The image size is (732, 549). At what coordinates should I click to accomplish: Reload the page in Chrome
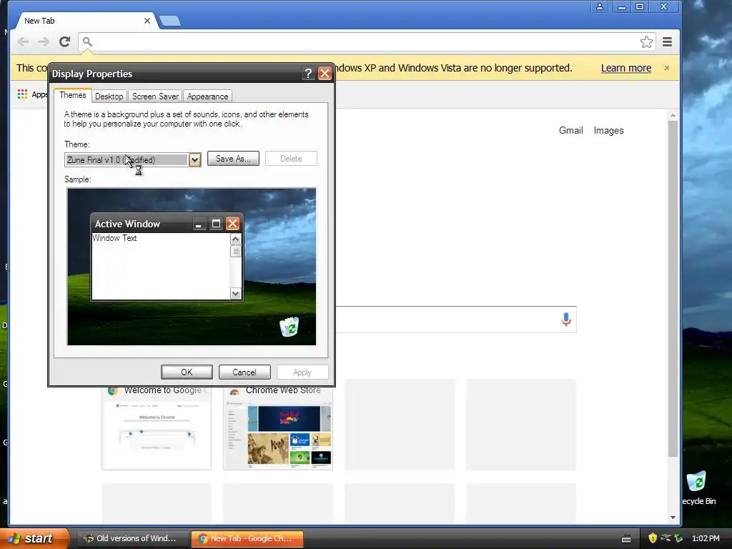[64, 41]
